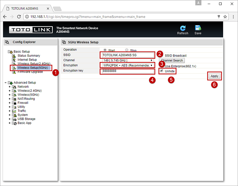
Task: Click the Firewall lock icon
Action: click(14, 103)
